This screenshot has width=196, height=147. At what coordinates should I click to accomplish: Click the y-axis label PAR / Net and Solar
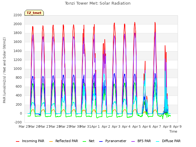4,70
